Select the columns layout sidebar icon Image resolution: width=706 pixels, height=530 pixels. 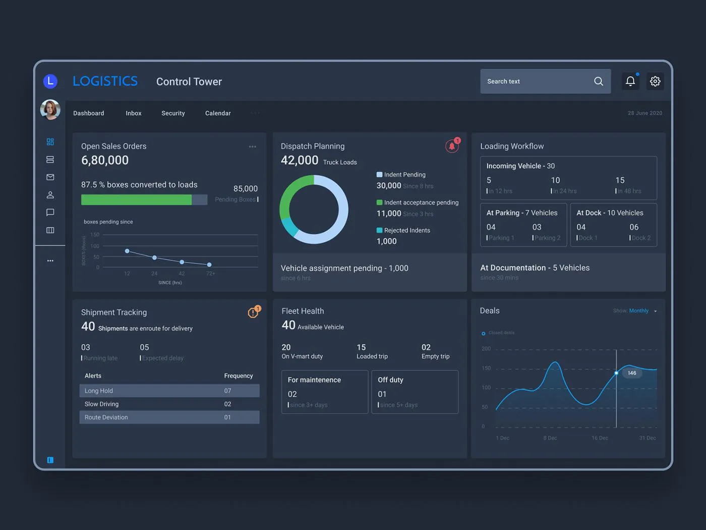tap(50, 230)
